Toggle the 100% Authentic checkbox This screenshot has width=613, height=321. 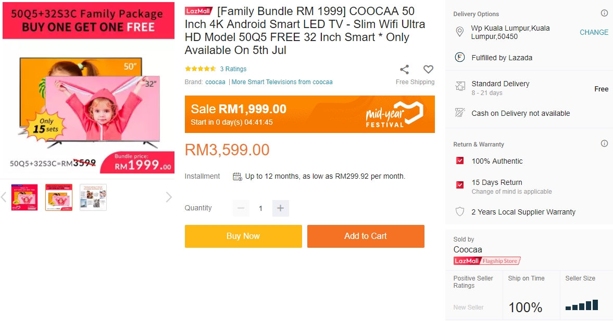(x=460, y=161)
